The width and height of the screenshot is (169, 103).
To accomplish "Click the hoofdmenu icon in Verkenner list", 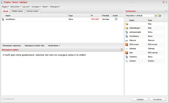I will coord(127,36).
